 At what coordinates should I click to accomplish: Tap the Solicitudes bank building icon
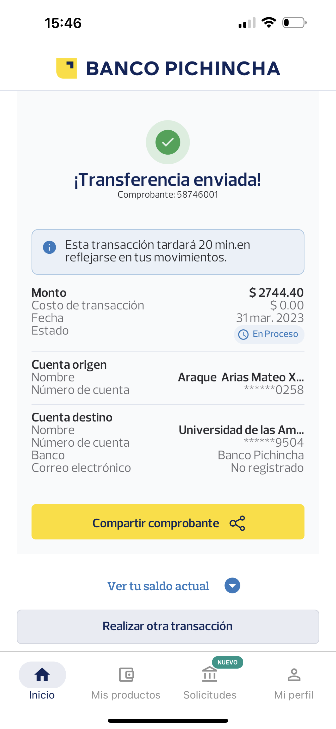[x=210, y=675]
